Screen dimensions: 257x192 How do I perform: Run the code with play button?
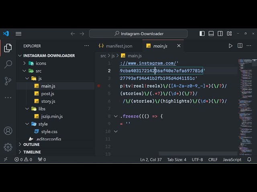click(230, 46)
